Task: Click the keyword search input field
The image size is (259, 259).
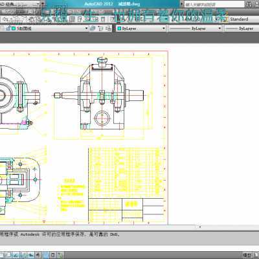Action: click(x=214, y=4)
